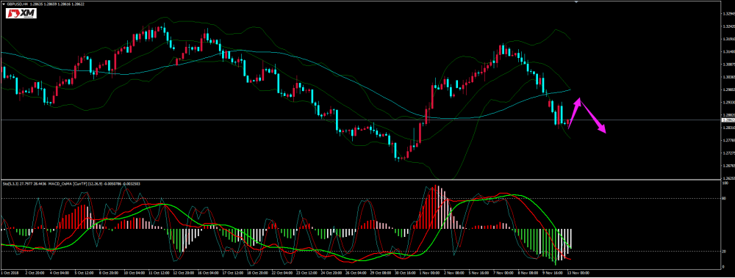Click the '10 Oct 04:00' time axis label
Image resolution: width=735 pixels, height=278 pixels.
coord(134,273)
